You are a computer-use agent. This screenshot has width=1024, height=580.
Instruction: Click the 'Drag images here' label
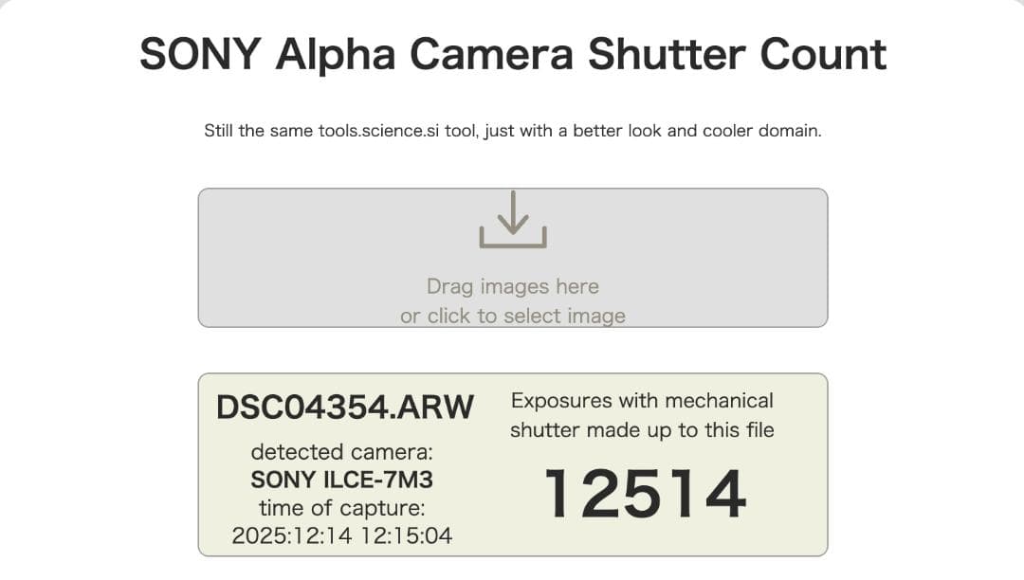(x=512, y=286)
